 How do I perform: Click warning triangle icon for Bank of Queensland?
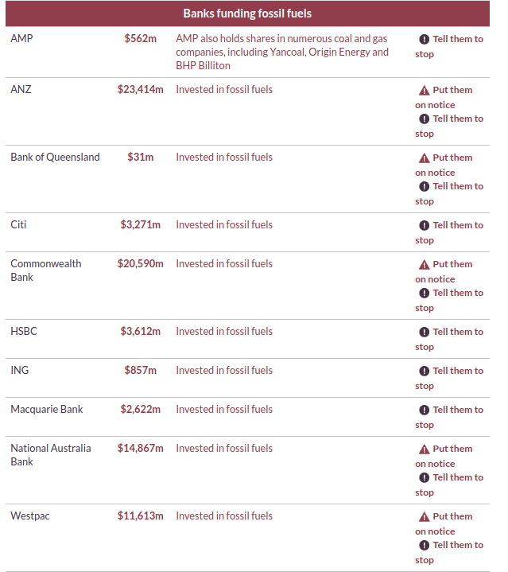425,158
